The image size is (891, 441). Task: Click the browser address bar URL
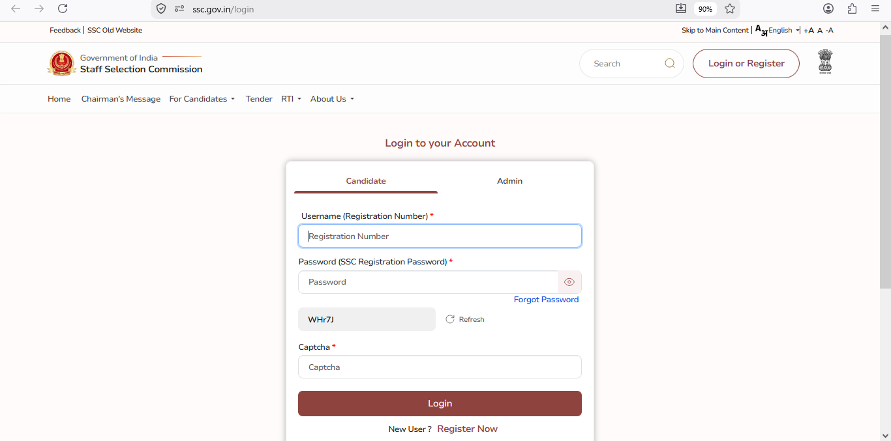click(x=223, y=9)
